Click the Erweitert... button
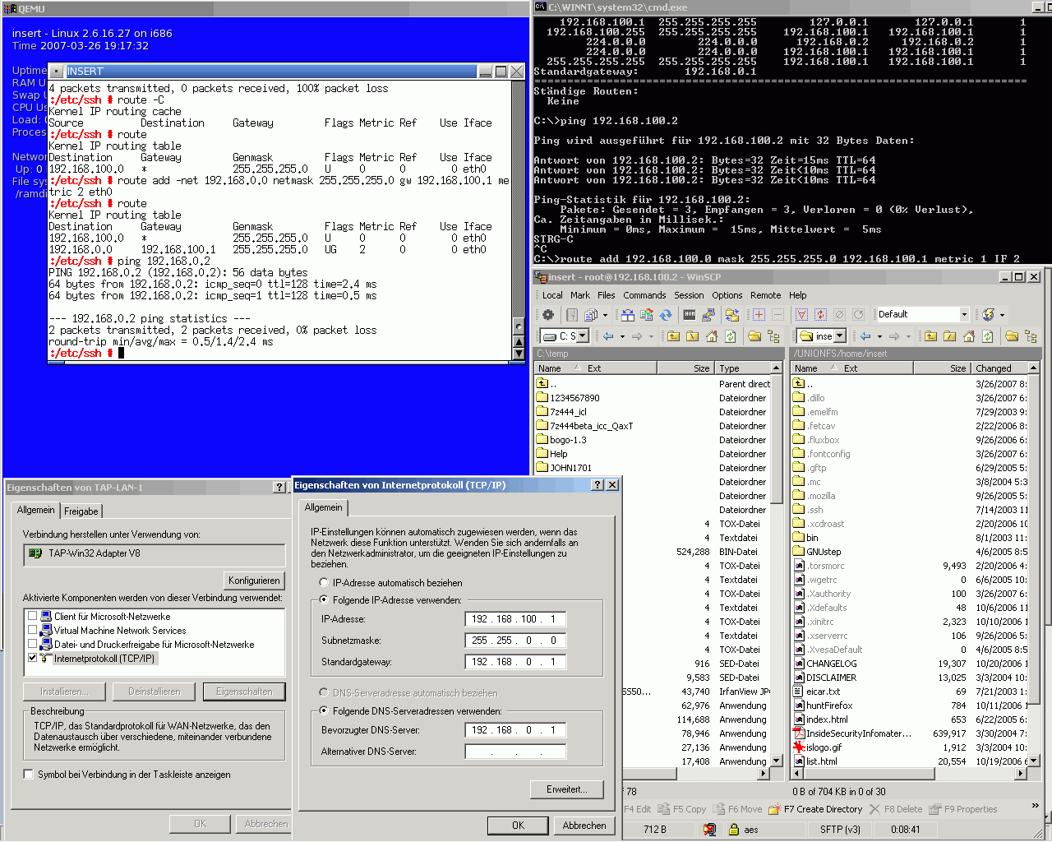 (567, 789)
